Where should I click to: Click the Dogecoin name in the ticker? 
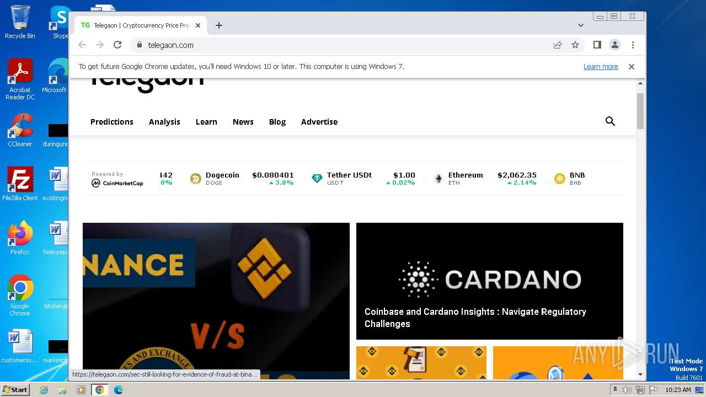(x=222, y=175)
